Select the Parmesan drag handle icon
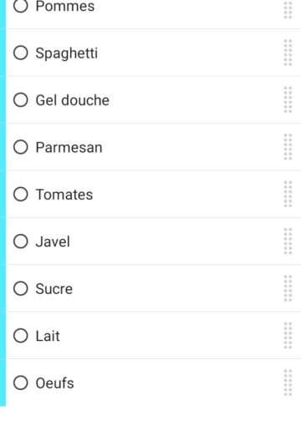The image size is (301, 421). click(x=288, y=147)
